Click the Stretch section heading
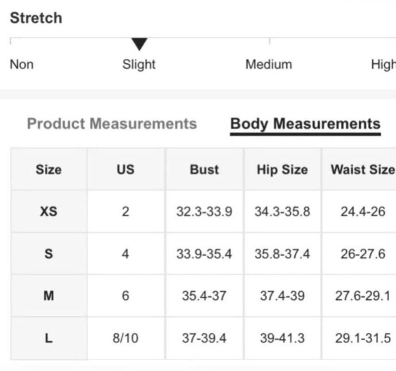 (x=36, y=18)
